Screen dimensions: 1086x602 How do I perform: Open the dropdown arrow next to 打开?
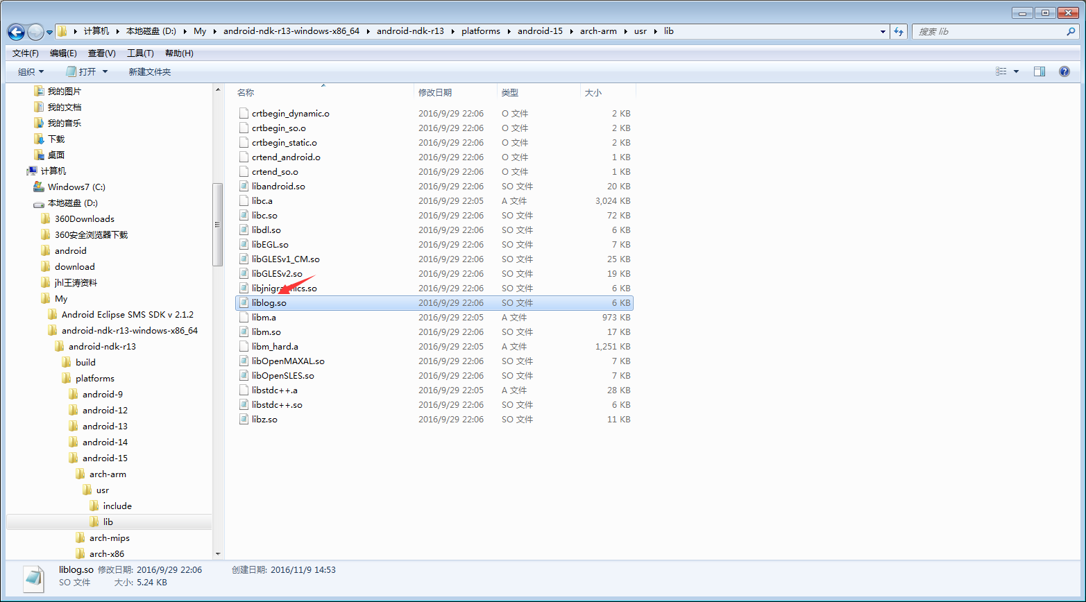pos(105,71)
